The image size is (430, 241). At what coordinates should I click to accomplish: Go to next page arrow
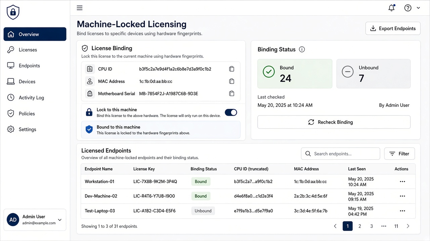408,226
